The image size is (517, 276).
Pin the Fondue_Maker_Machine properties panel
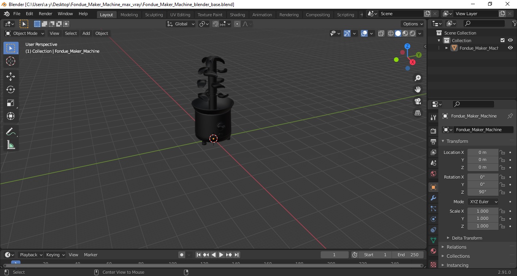point(510,116)
